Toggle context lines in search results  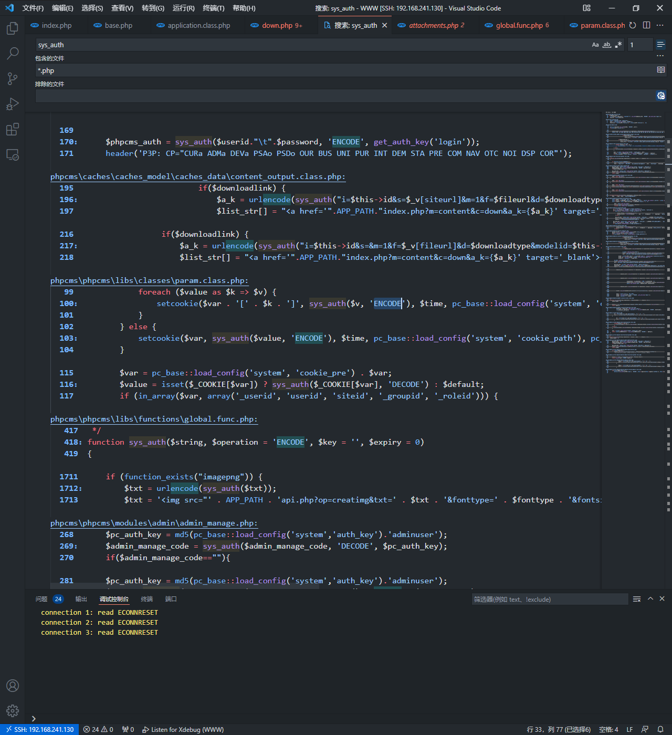(x=660, y=45)
